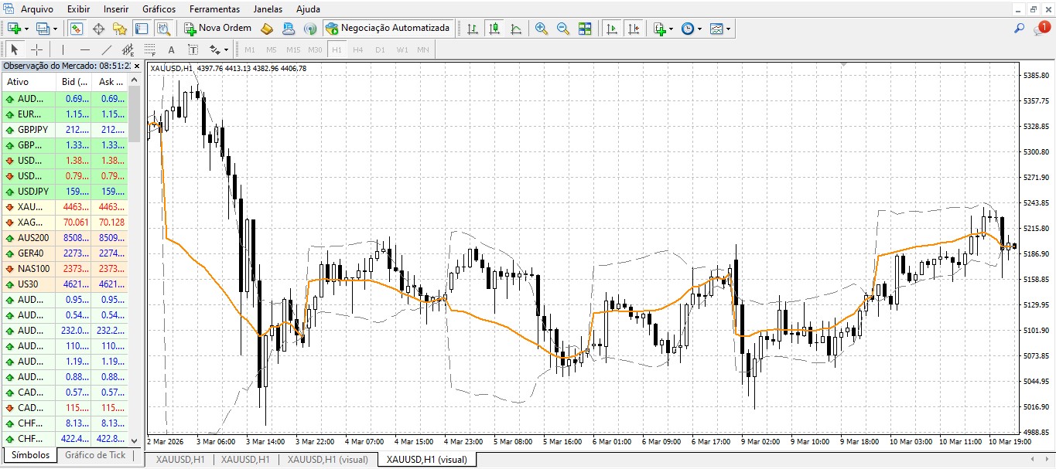Expand the indicators dropdown arrow

pos(671,29)
